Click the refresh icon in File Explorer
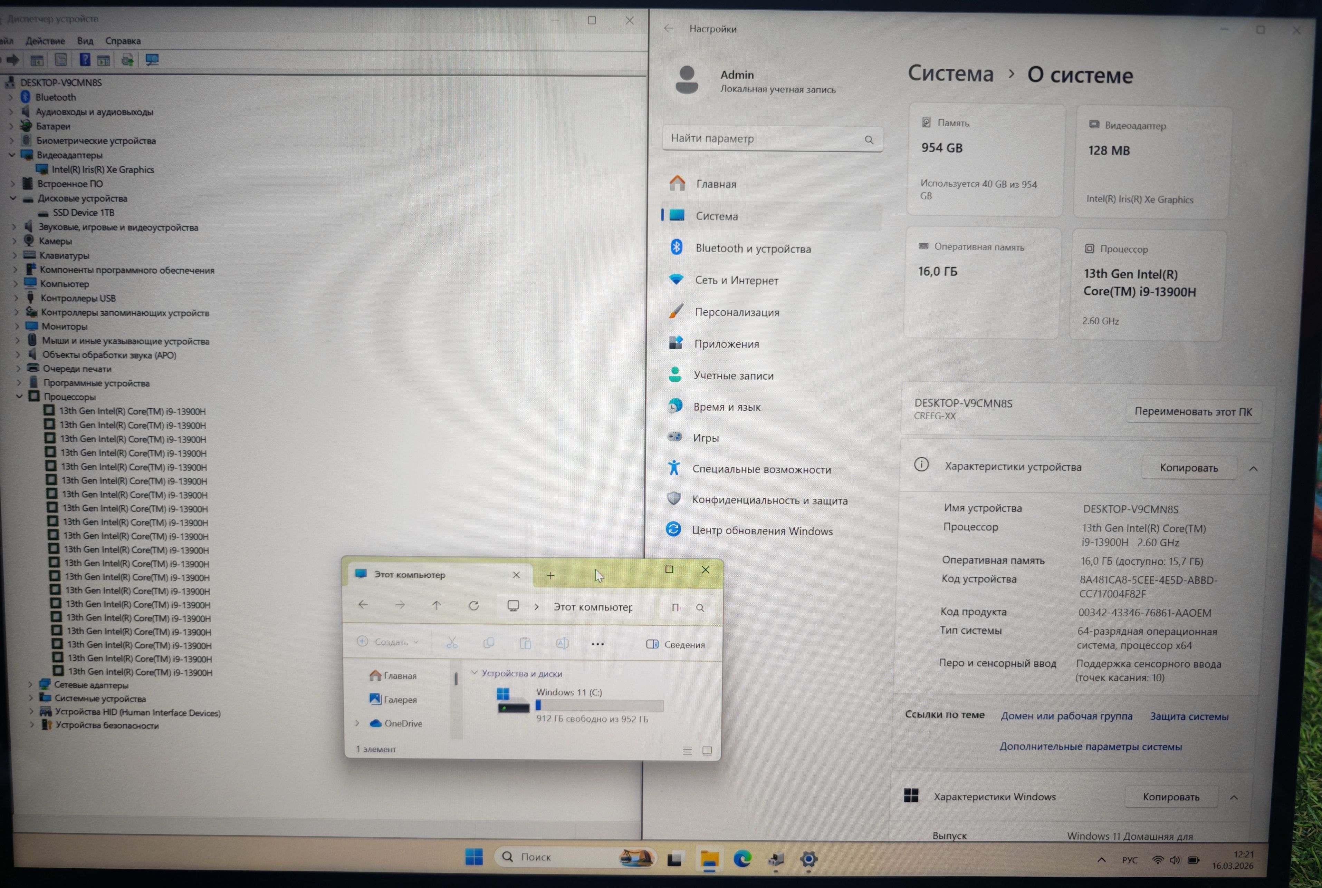 (474, 605)
